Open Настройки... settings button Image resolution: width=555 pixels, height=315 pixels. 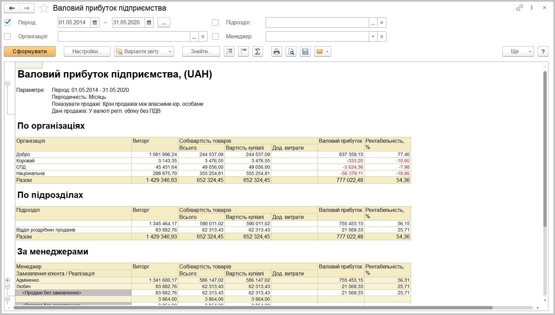click(x=87, y=52)
